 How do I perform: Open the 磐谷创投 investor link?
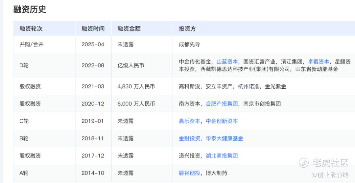pos(190,173)
